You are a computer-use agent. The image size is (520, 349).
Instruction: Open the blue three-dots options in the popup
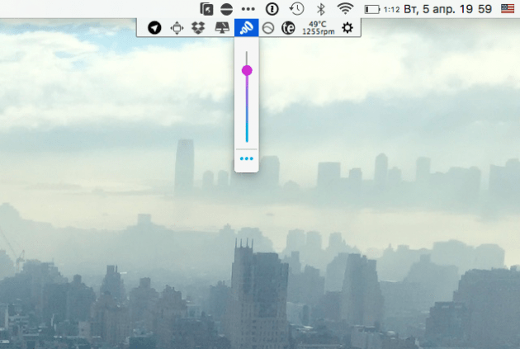pyautogui.click(x=246, y=158)
